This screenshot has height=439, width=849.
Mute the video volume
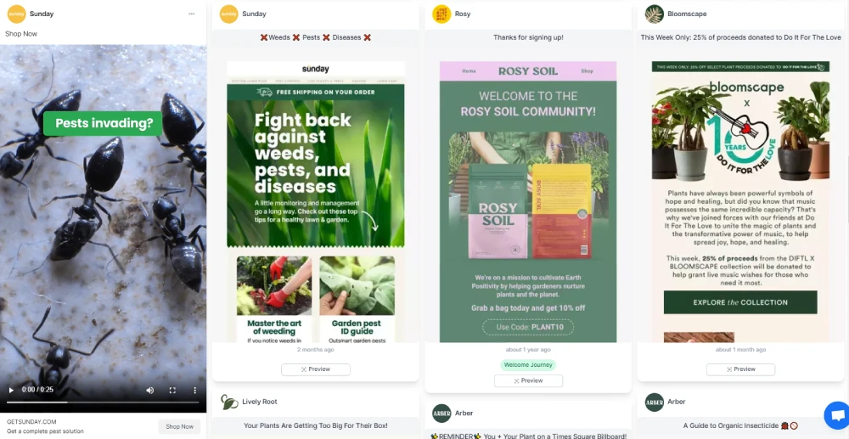click(x=150, y=390)
